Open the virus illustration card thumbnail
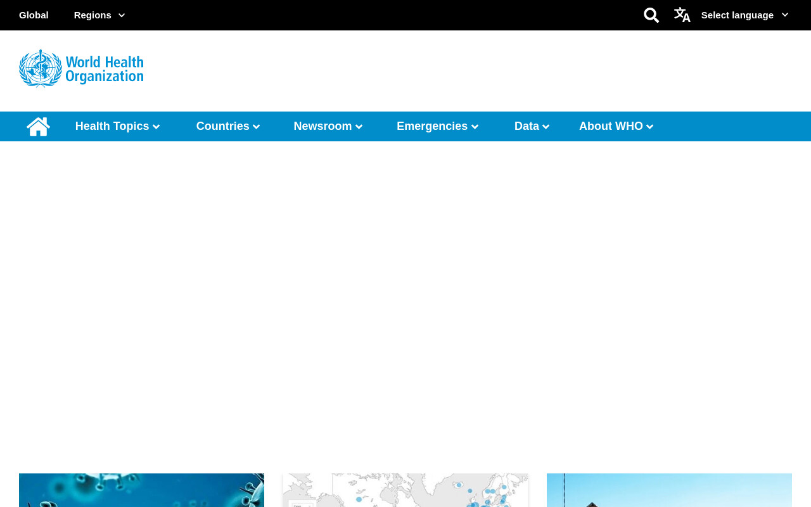 pos(141,490)
